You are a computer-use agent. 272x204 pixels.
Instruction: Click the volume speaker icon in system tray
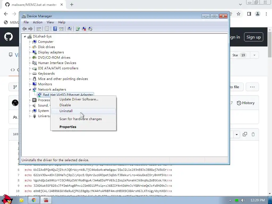(243, 200)
